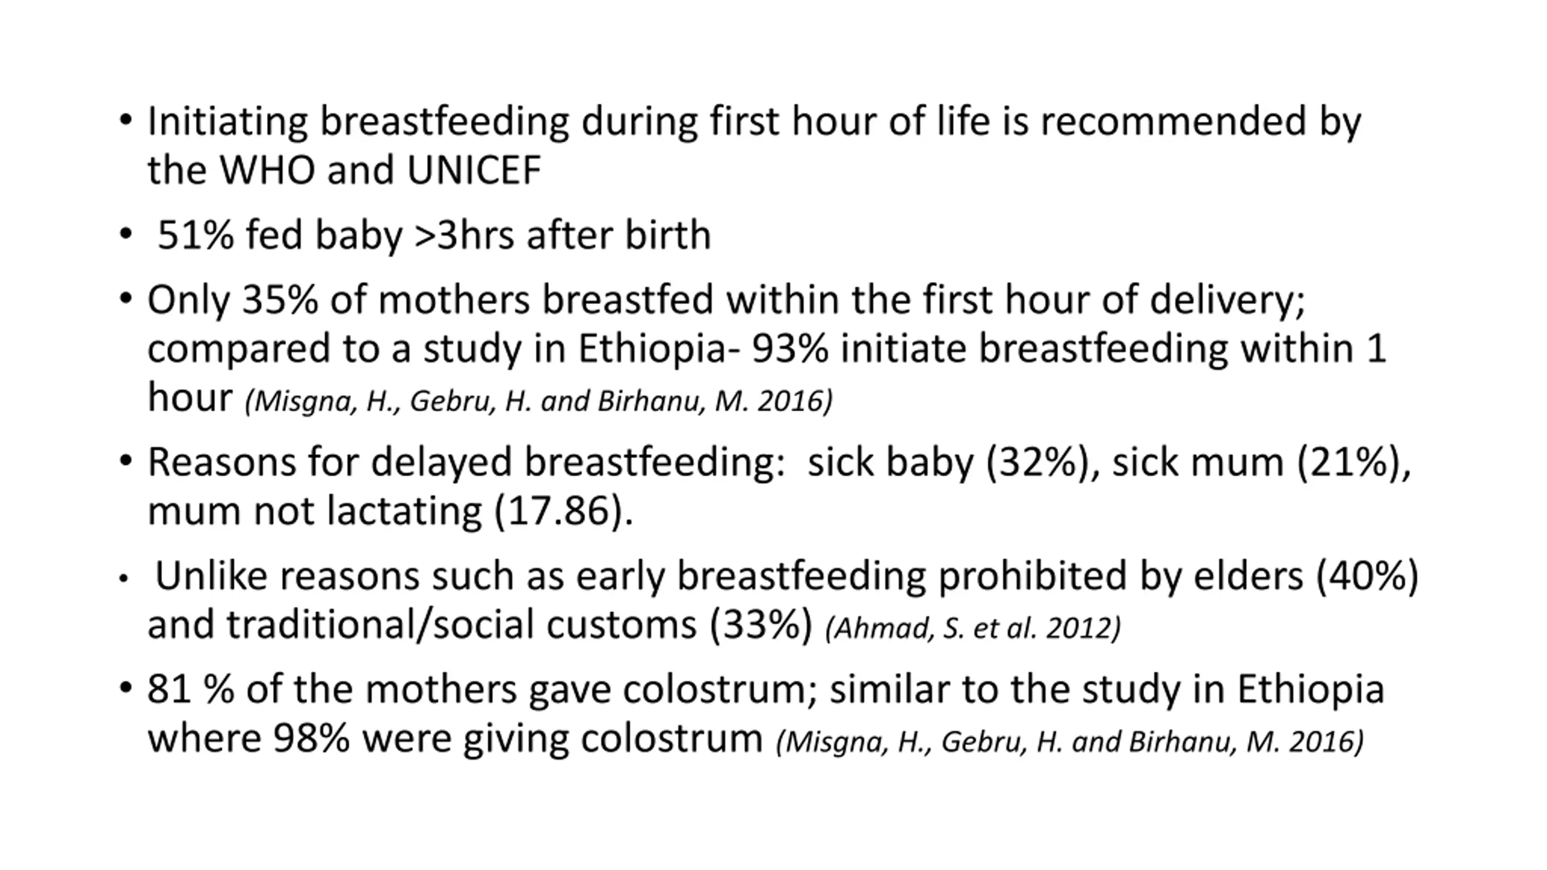Click the last Misgna, Gebru and Birhanu 2016 citation
The image size is (1547, 870).
[1070, 742]
